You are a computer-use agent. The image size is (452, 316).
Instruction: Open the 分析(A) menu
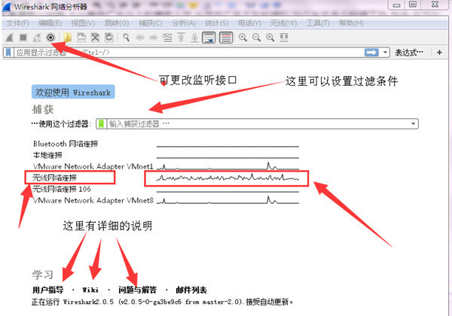pyautogui.click(x=184, y=23)
